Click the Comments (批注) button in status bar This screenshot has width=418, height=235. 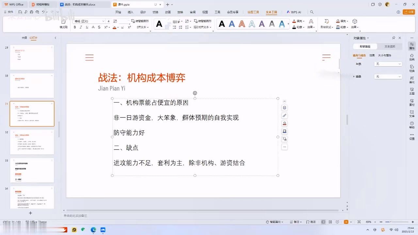click(x=311, y=222)
